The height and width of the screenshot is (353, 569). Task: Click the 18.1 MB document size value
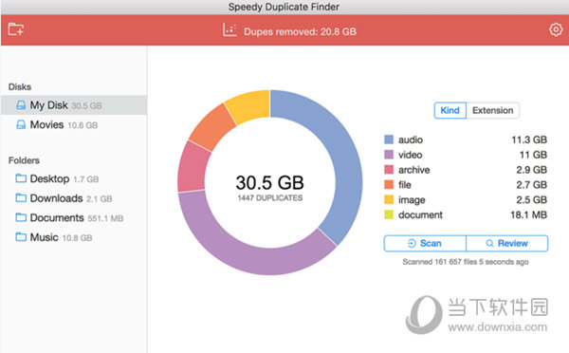click(x=528, y=214)
